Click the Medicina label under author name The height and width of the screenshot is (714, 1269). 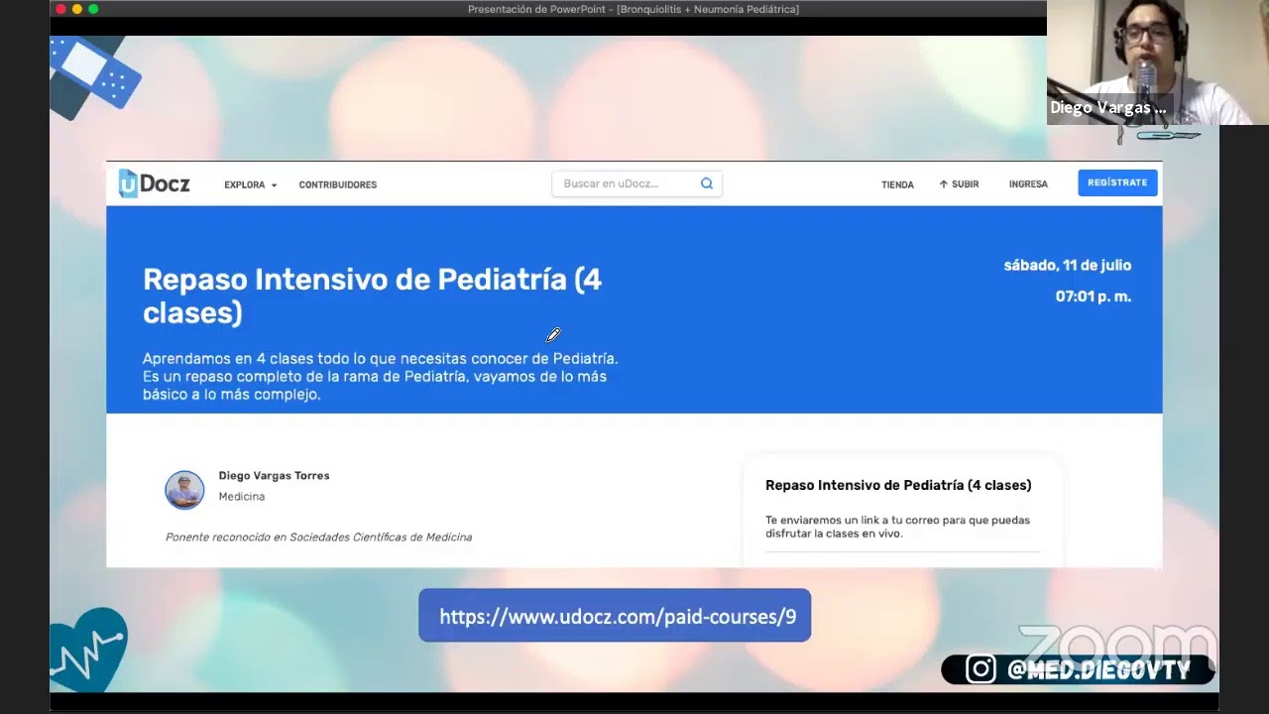point(242,497)
